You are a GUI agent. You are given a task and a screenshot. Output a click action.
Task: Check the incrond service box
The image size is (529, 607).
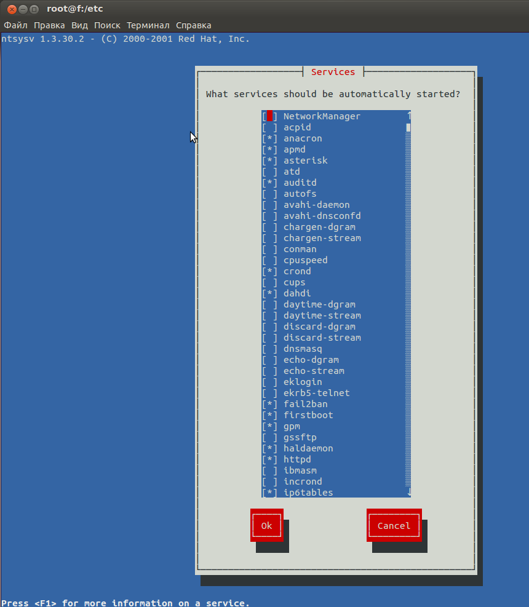click(270, 482)
